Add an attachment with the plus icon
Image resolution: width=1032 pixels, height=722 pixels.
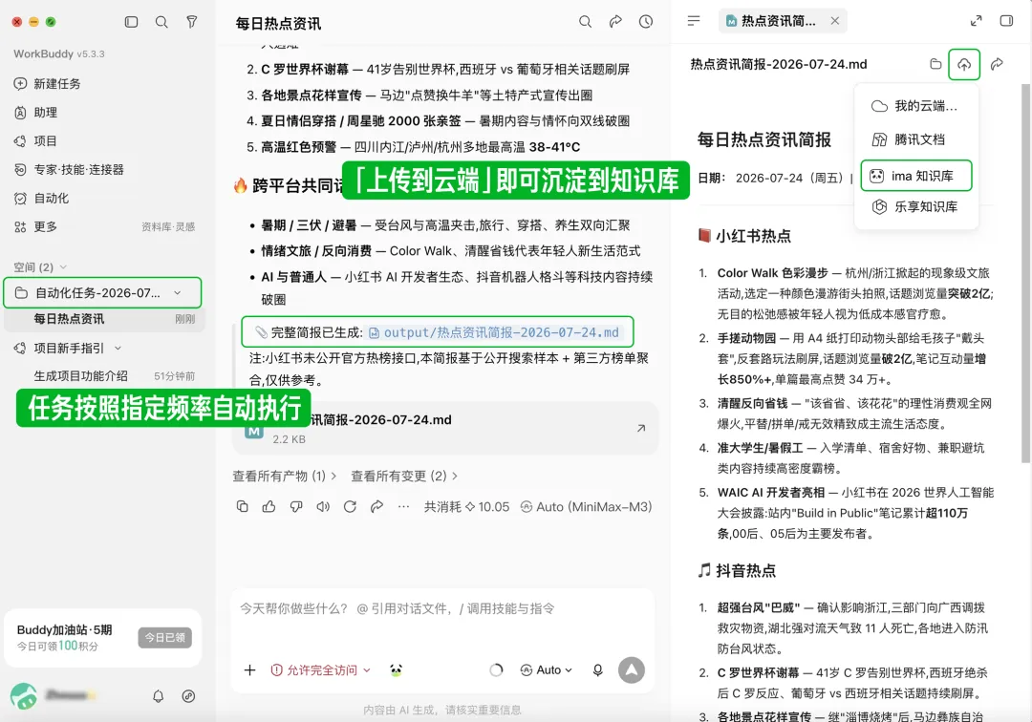(249, 670)
